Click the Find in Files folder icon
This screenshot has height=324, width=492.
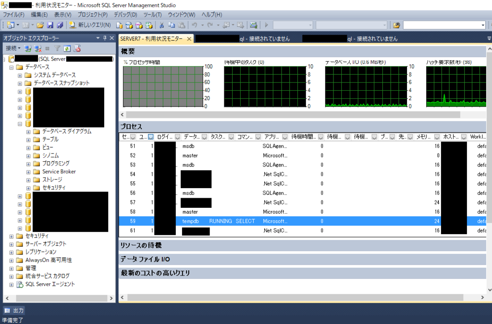coord(396,25)
